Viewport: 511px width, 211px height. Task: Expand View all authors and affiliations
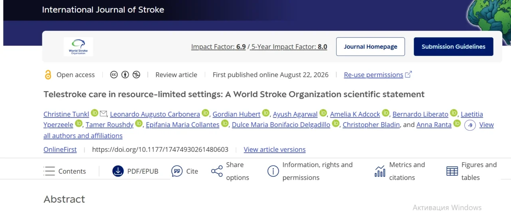(83, 136)
